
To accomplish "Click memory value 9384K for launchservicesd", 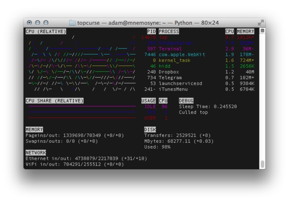I will click(247, 83).
